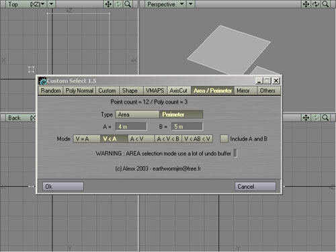Click the move icon in Perspective viewport header
This screenshot has width=336, height=252.
pyautogui.click(x=306, y=4)
